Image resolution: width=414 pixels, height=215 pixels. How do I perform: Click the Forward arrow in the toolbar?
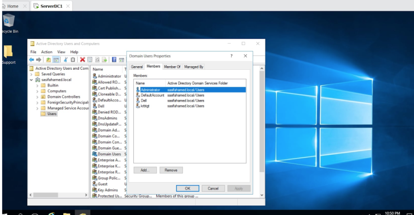pyautogui.click(x=38, y=60)
